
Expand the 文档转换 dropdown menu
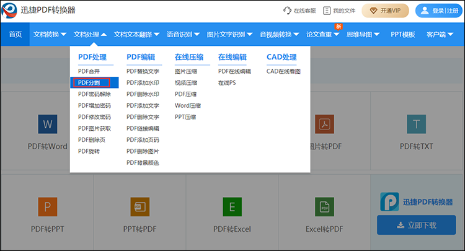click(50, 34)
